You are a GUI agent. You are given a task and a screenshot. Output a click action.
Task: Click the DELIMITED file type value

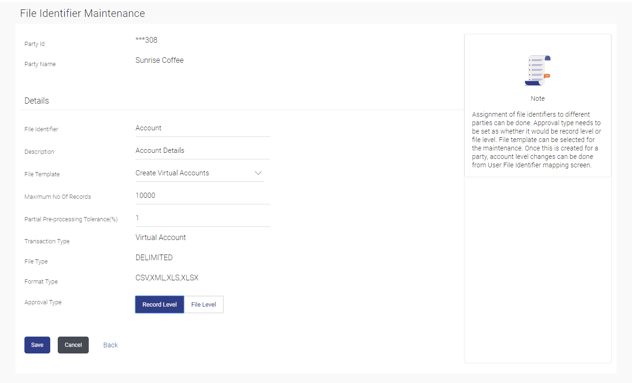tap(154, 257)
